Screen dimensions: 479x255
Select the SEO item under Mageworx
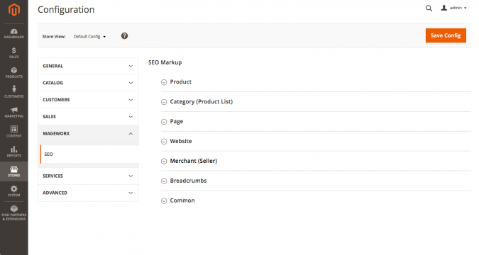click(89, 154)
